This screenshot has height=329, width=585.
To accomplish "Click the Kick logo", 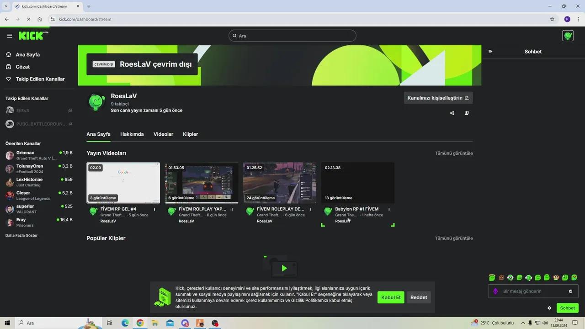I will (33, 36).
